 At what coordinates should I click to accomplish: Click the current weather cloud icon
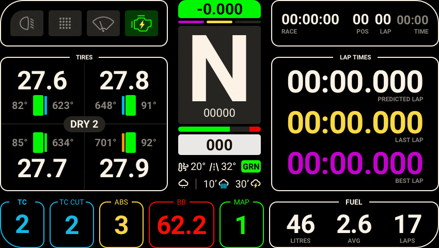click(183, 184)
